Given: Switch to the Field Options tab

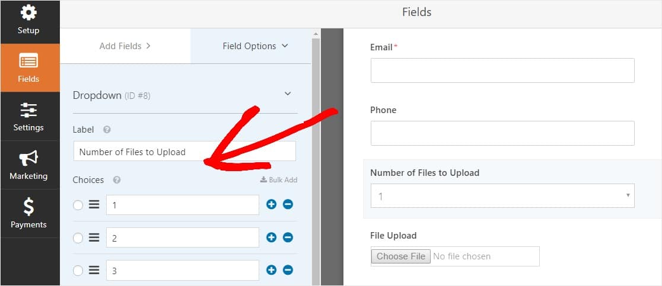Looking at the screenshot, I should coord(254,46).
